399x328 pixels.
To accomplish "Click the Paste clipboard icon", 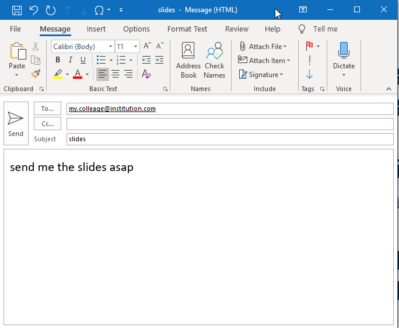I will [x=17, y=51].
